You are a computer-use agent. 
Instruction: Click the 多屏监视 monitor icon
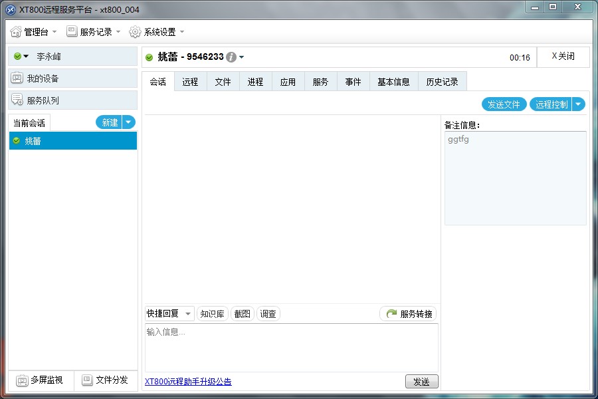click(22, 380)
